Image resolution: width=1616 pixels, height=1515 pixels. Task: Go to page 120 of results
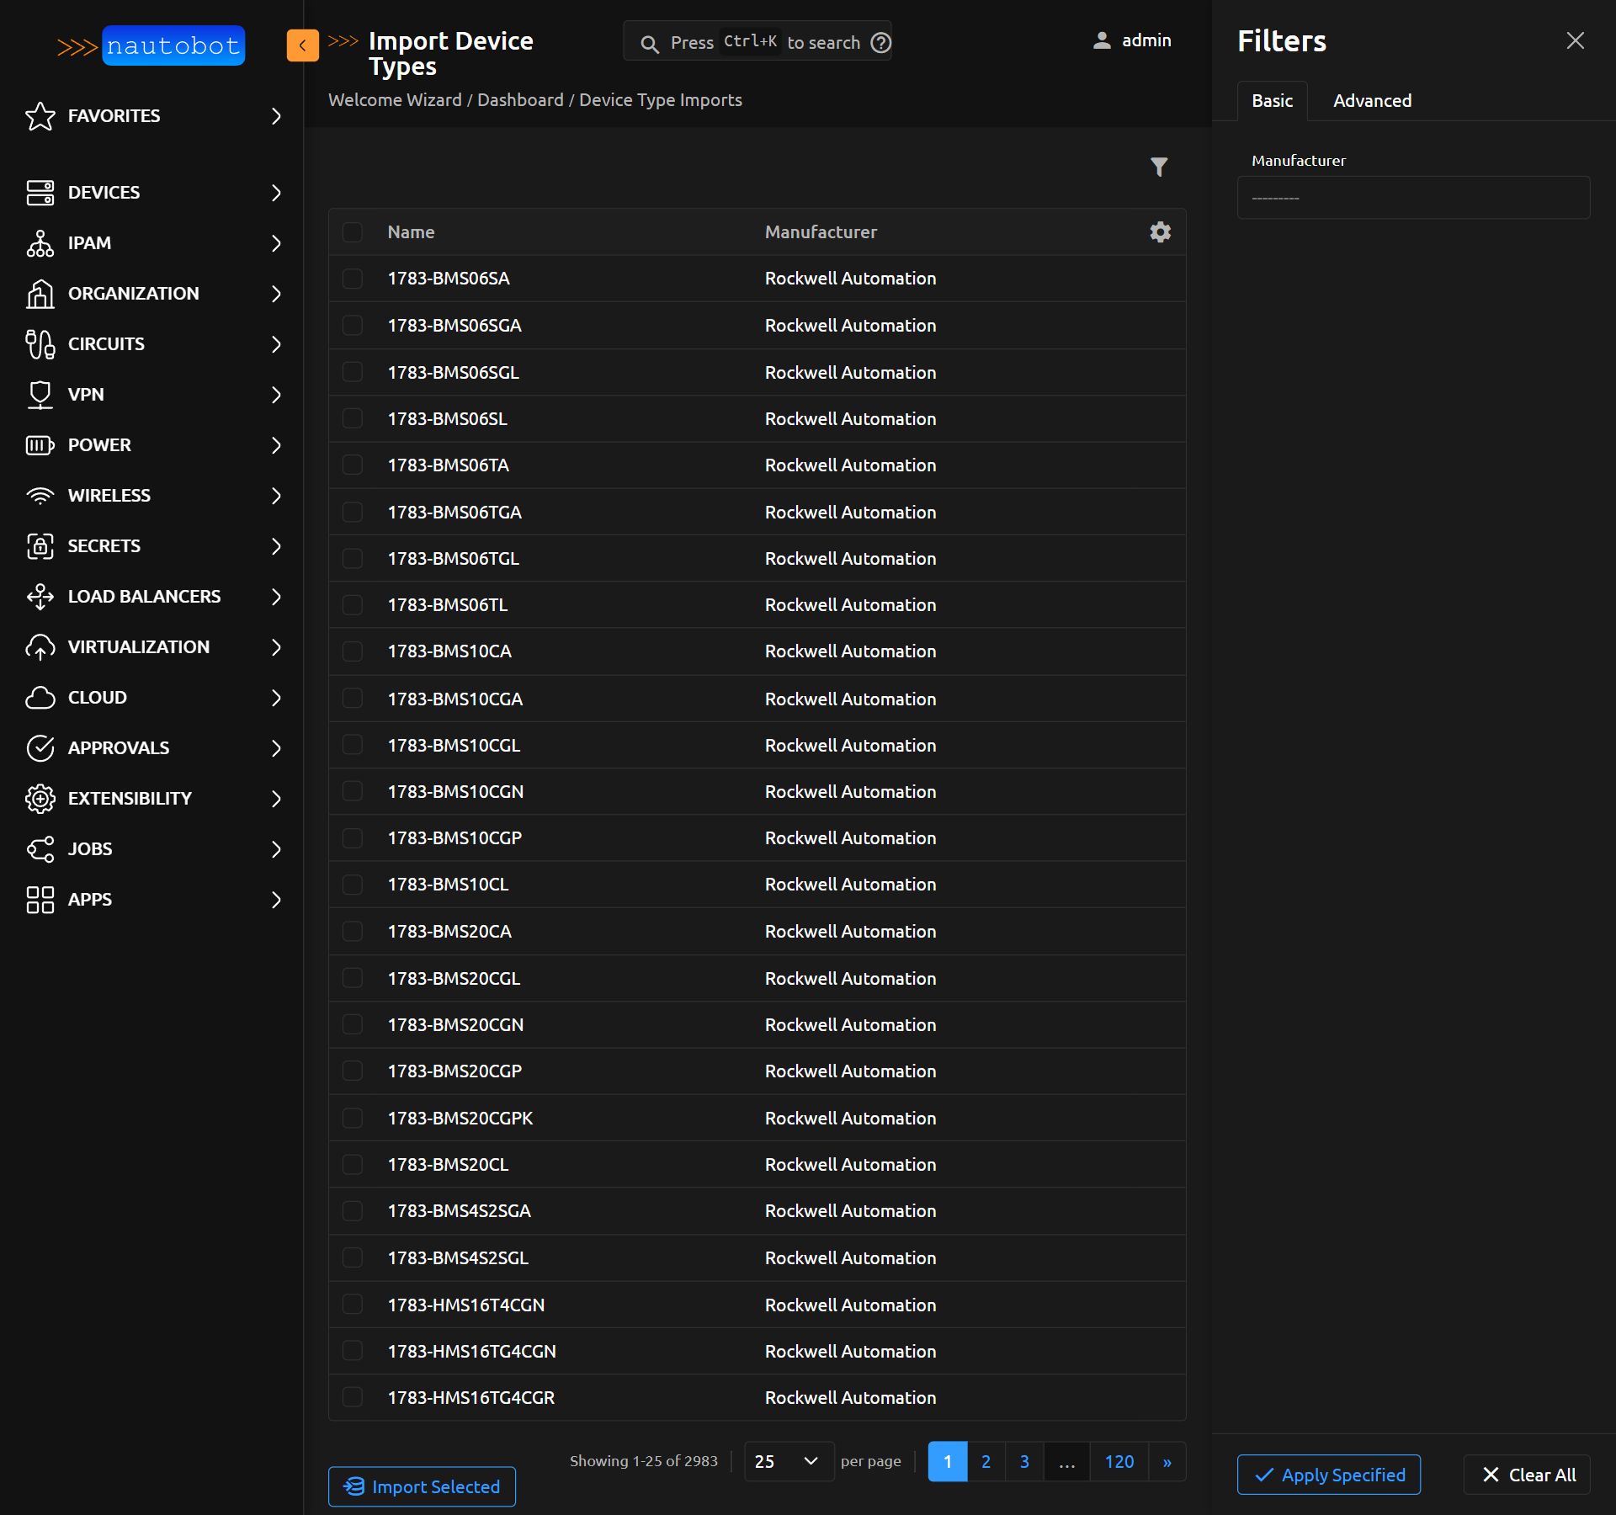tap(1119, 1462)
